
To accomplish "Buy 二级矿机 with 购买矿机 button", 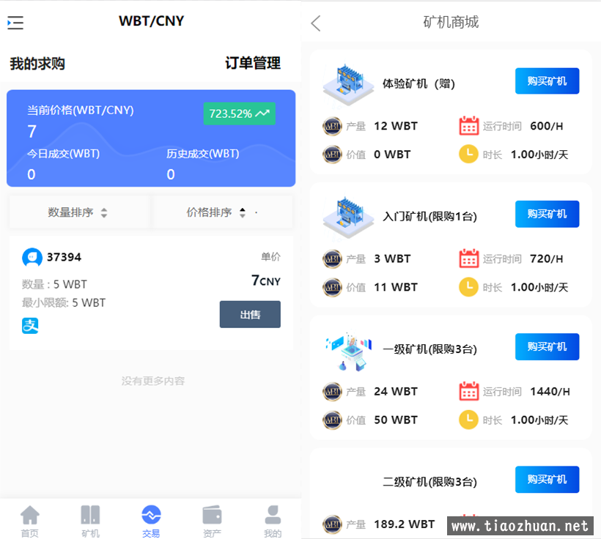I will [x=547, y=480].
